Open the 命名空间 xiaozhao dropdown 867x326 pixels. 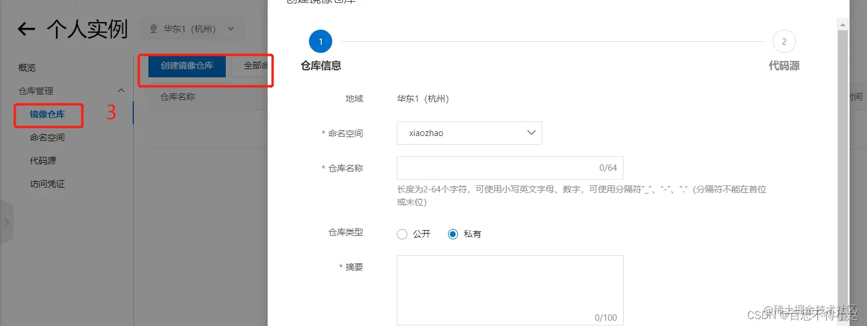click(470, 133)
